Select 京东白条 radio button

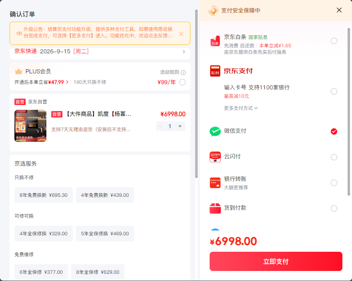pos(334,41)
